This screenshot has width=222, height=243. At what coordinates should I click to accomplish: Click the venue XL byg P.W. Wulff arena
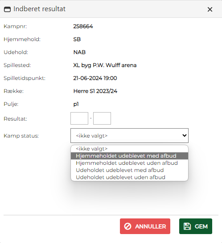[105, 65]
